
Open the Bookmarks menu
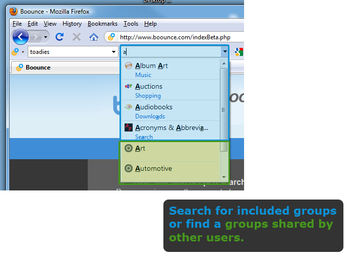pos(102,24)
